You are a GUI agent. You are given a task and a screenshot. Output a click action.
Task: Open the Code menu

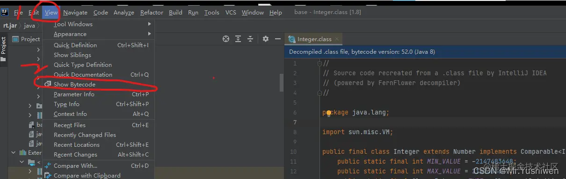(x=101, y=13)
